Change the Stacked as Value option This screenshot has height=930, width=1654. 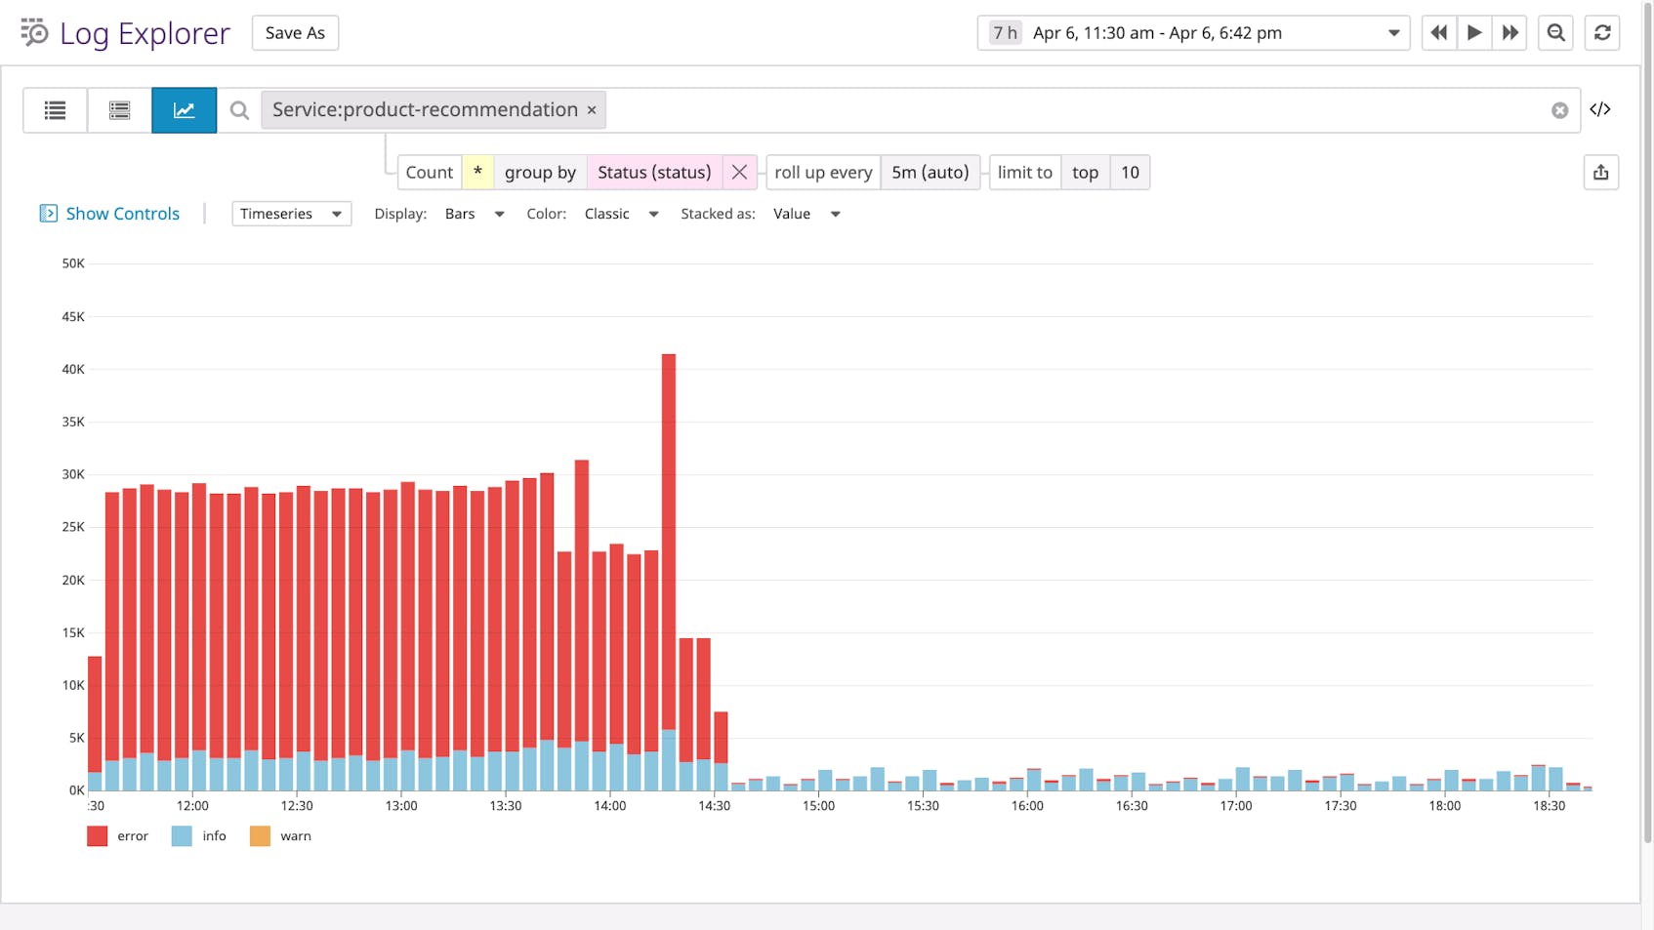(806, 214)
